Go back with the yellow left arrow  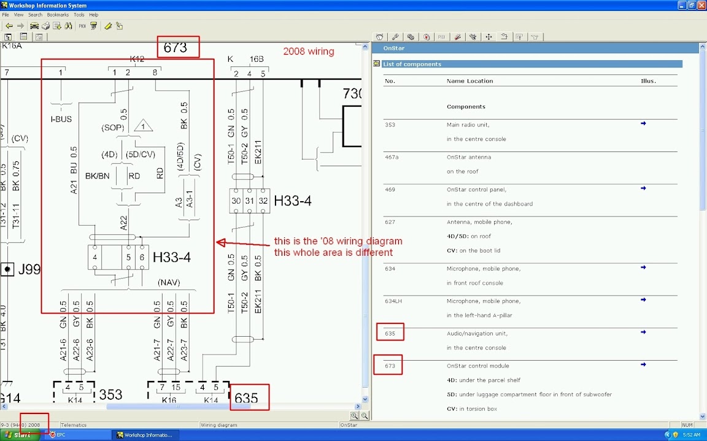(9, 26)
